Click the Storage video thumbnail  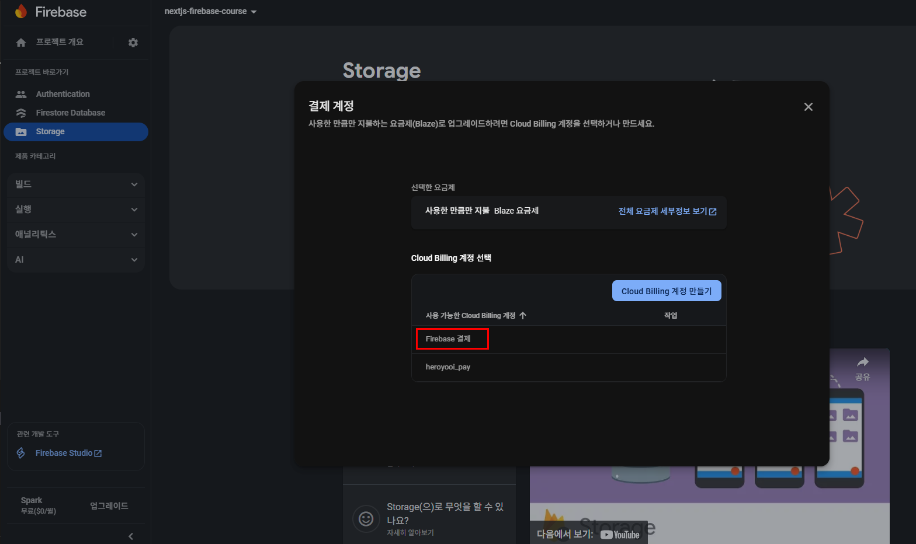coord(710,447)
